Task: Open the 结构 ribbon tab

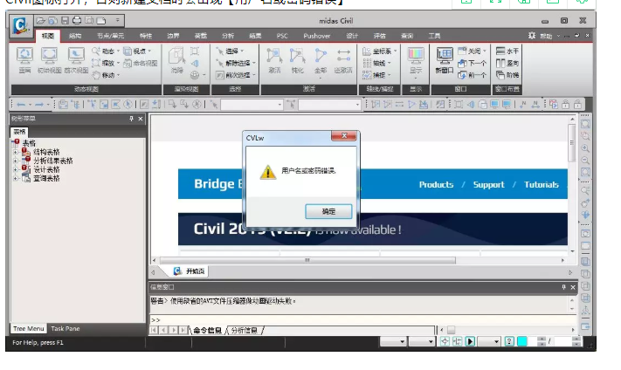Action: tap(75, 36)
